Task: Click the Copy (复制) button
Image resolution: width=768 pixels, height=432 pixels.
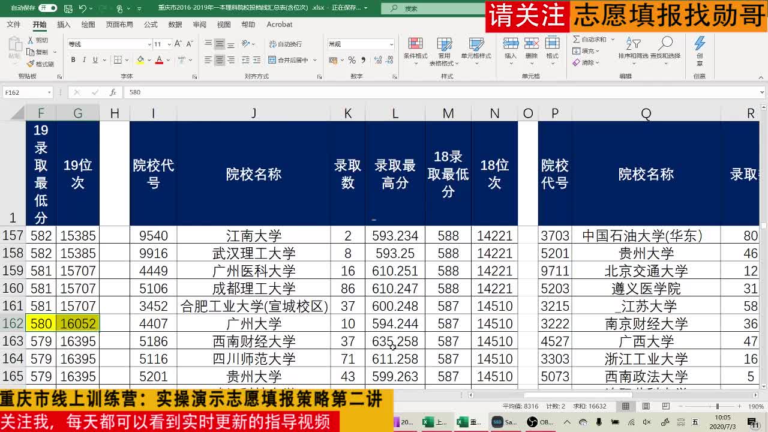Action: click(x=38, y=52)
